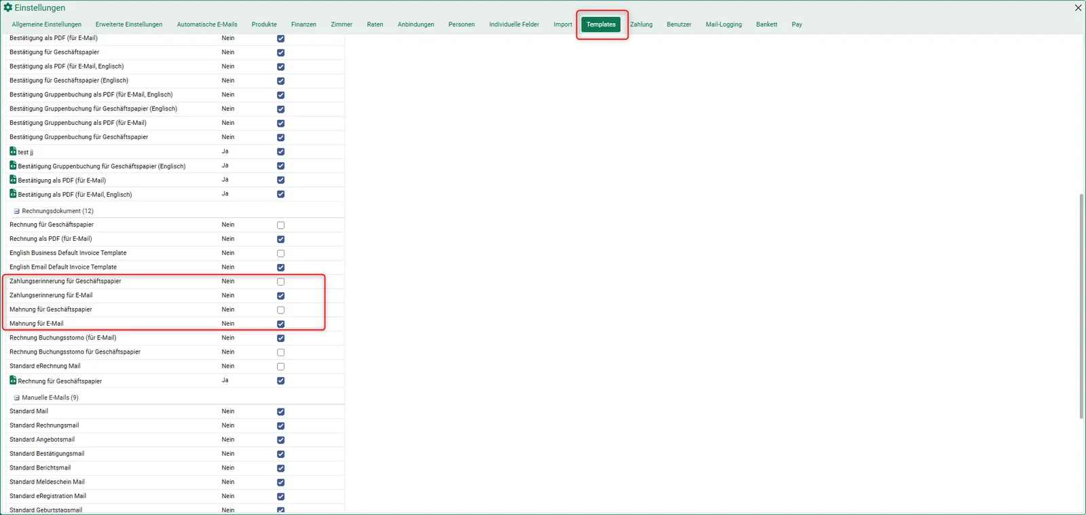Open the Bankett tab

coord(766,24)
